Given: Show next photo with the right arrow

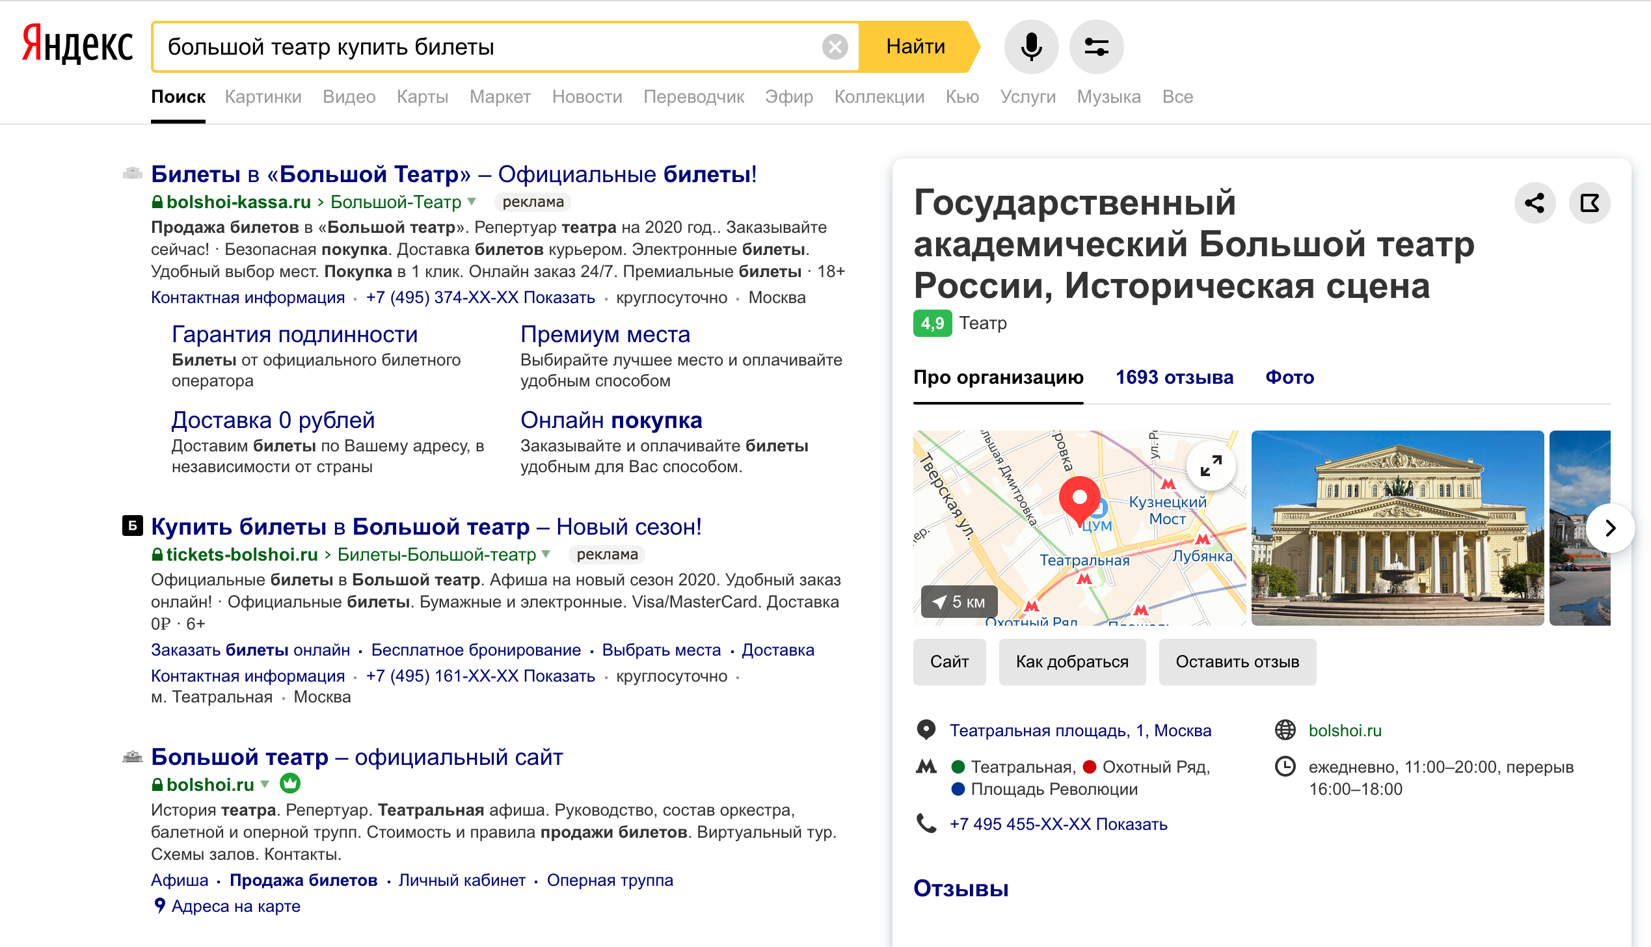Looking at the screenshot, I should coord(1609,528).
